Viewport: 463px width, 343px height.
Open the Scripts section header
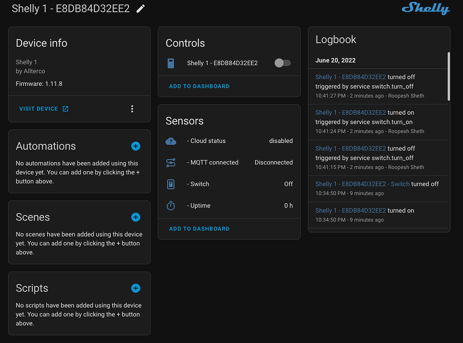(x=32, y=288)
